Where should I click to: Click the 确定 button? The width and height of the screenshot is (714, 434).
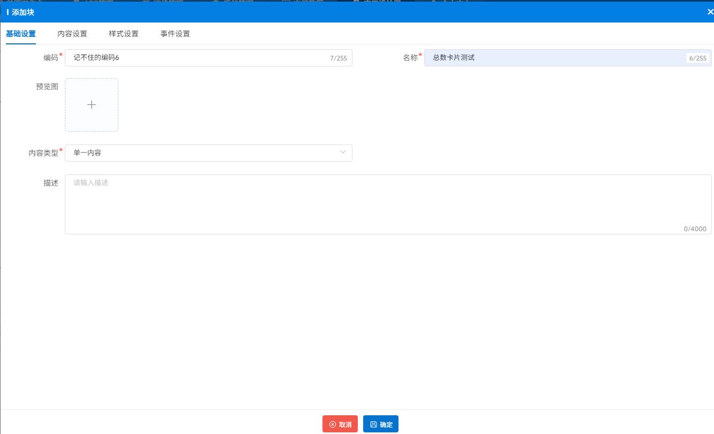pyautogui.click(x=381, y=424)
